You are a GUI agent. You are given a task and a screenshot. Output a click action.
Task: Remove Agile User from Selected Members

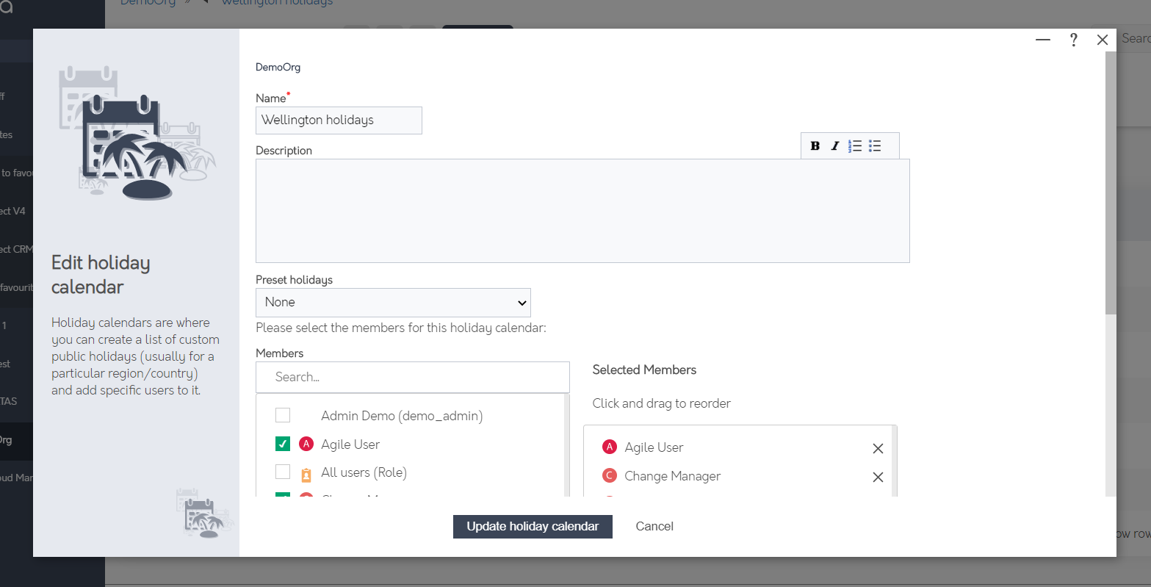(877, 448)
